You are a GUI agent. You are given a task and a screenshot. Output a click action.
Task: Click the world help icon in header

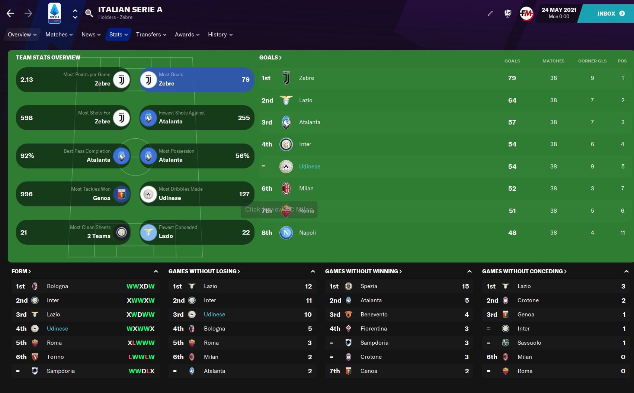[x=507, y=14]
